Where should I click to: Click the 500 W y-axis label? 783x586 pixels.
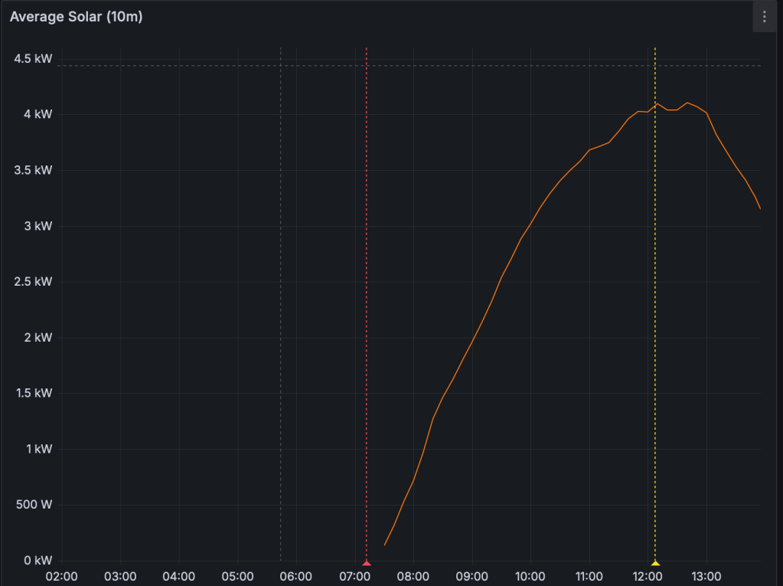pyautogui.click(x=33, y=505)
